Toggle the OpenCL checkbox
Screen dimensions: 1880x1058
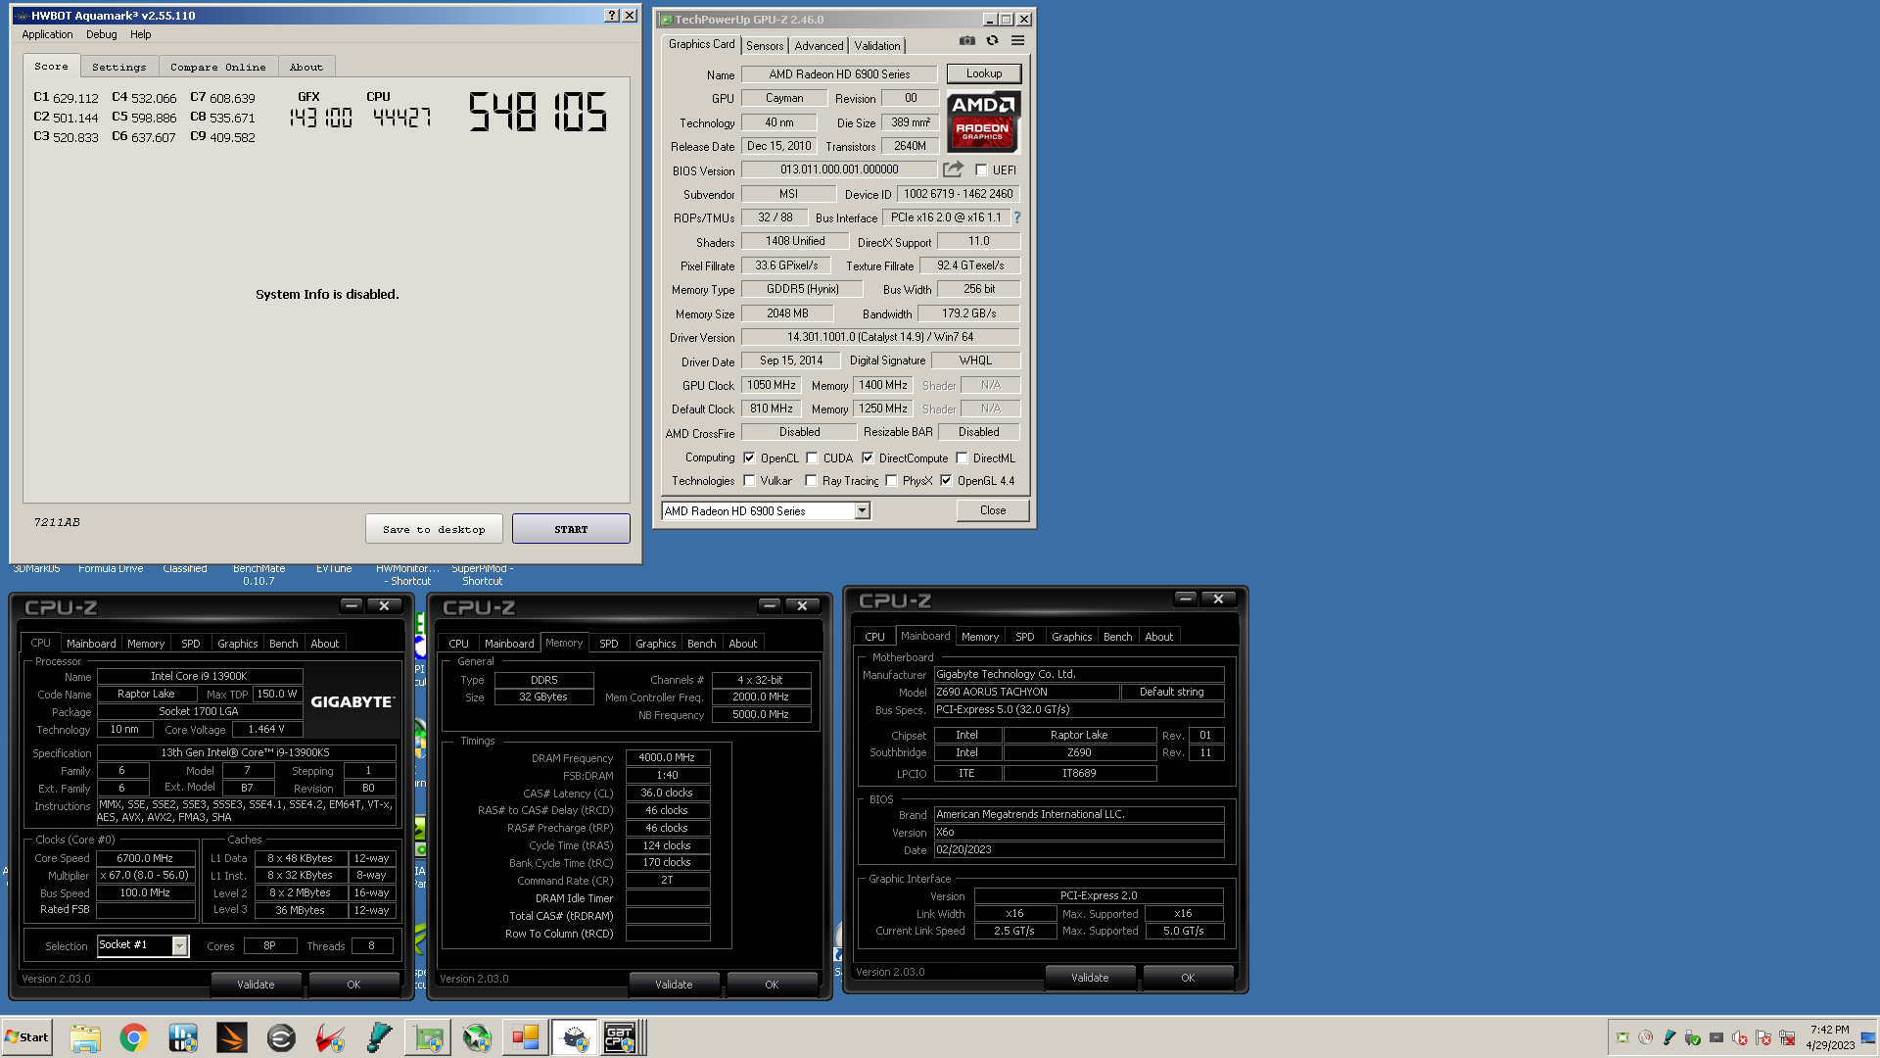[749, 458]
